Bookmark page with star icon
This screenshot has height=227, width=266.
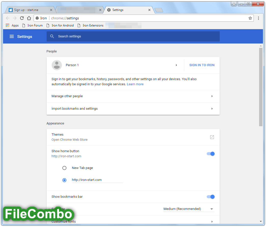(250, 18)
